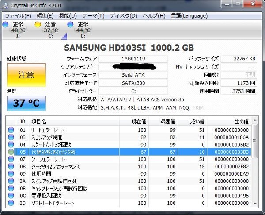This screenshot has width=265, height=215.
Task: Sort by the 現在値 column header
Action: tap(134, 122)
